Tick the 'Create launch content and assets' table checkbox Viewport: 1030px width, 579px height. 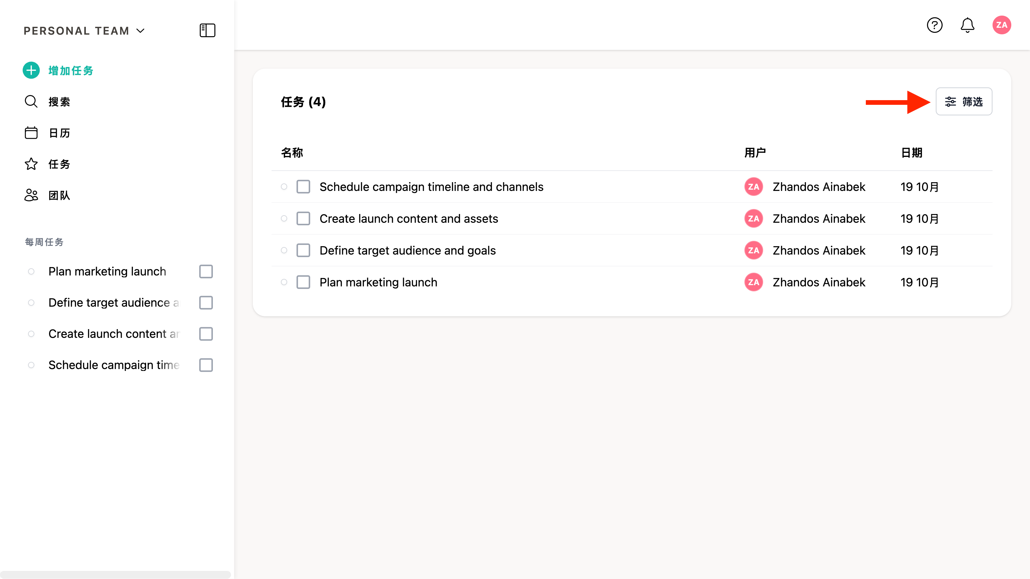tap(303, 219)
